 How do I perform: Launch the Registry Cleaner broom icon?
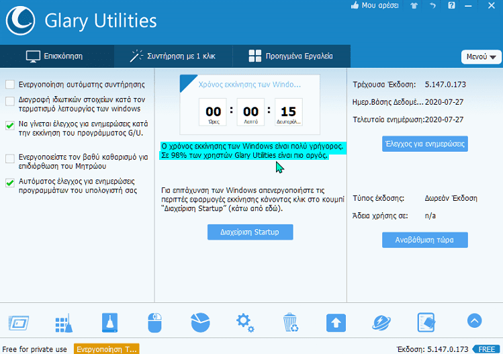coord(64,323)
